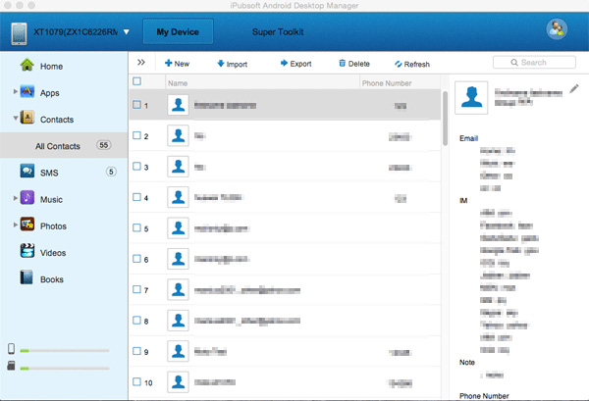The height and width of the screenshot is (401, 589).
Task: Expand the Music tree arrow
Action: (x=15, y=199)
